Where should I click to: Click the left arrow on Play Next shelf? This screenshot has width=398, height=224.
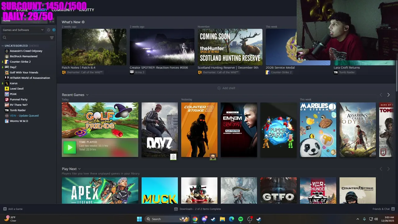(x=381, y=169)
